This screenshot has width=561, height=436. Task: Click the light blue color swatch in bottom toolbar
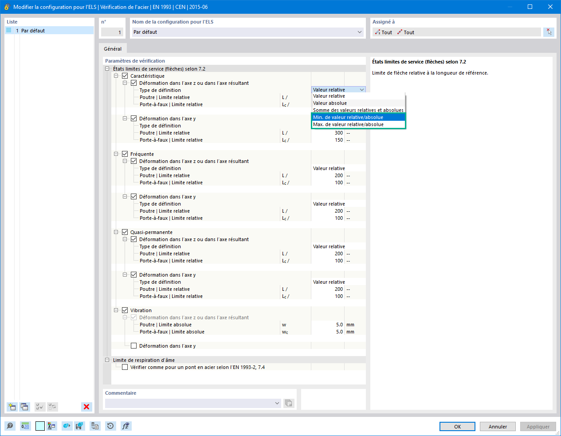pos(40,426)
